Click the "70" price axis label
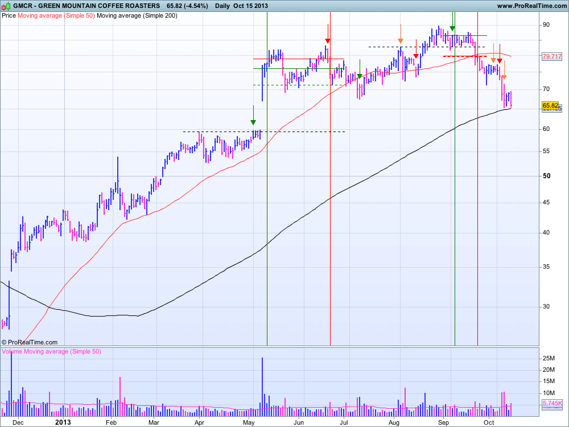 click(x=546, y=89)
